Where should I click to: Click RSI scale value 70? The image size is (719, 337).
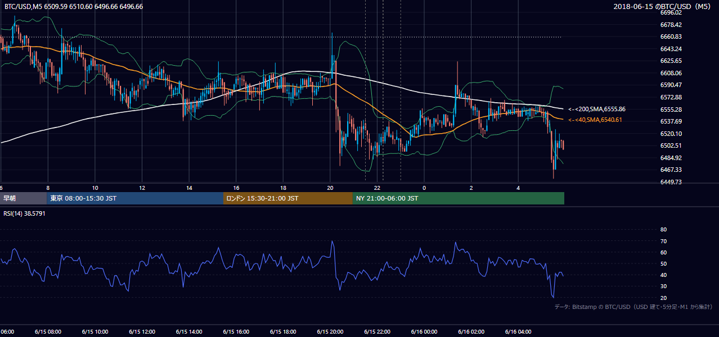point(663,241)
